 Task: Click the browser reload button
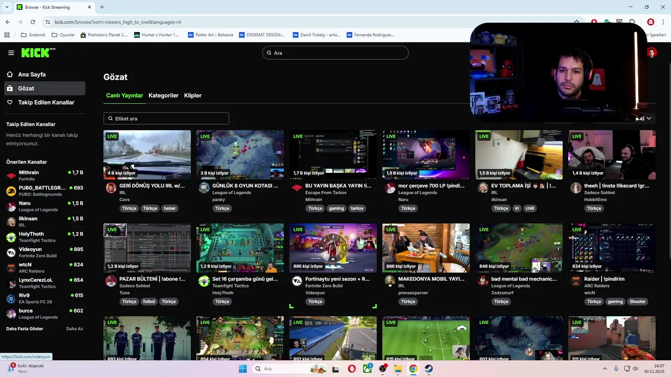[x=33, y=22]
